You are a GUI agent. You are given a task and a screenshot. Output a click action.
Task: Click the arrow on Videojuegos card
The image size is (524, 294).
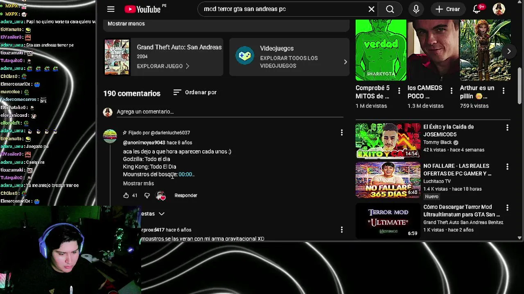pos(345,62)
